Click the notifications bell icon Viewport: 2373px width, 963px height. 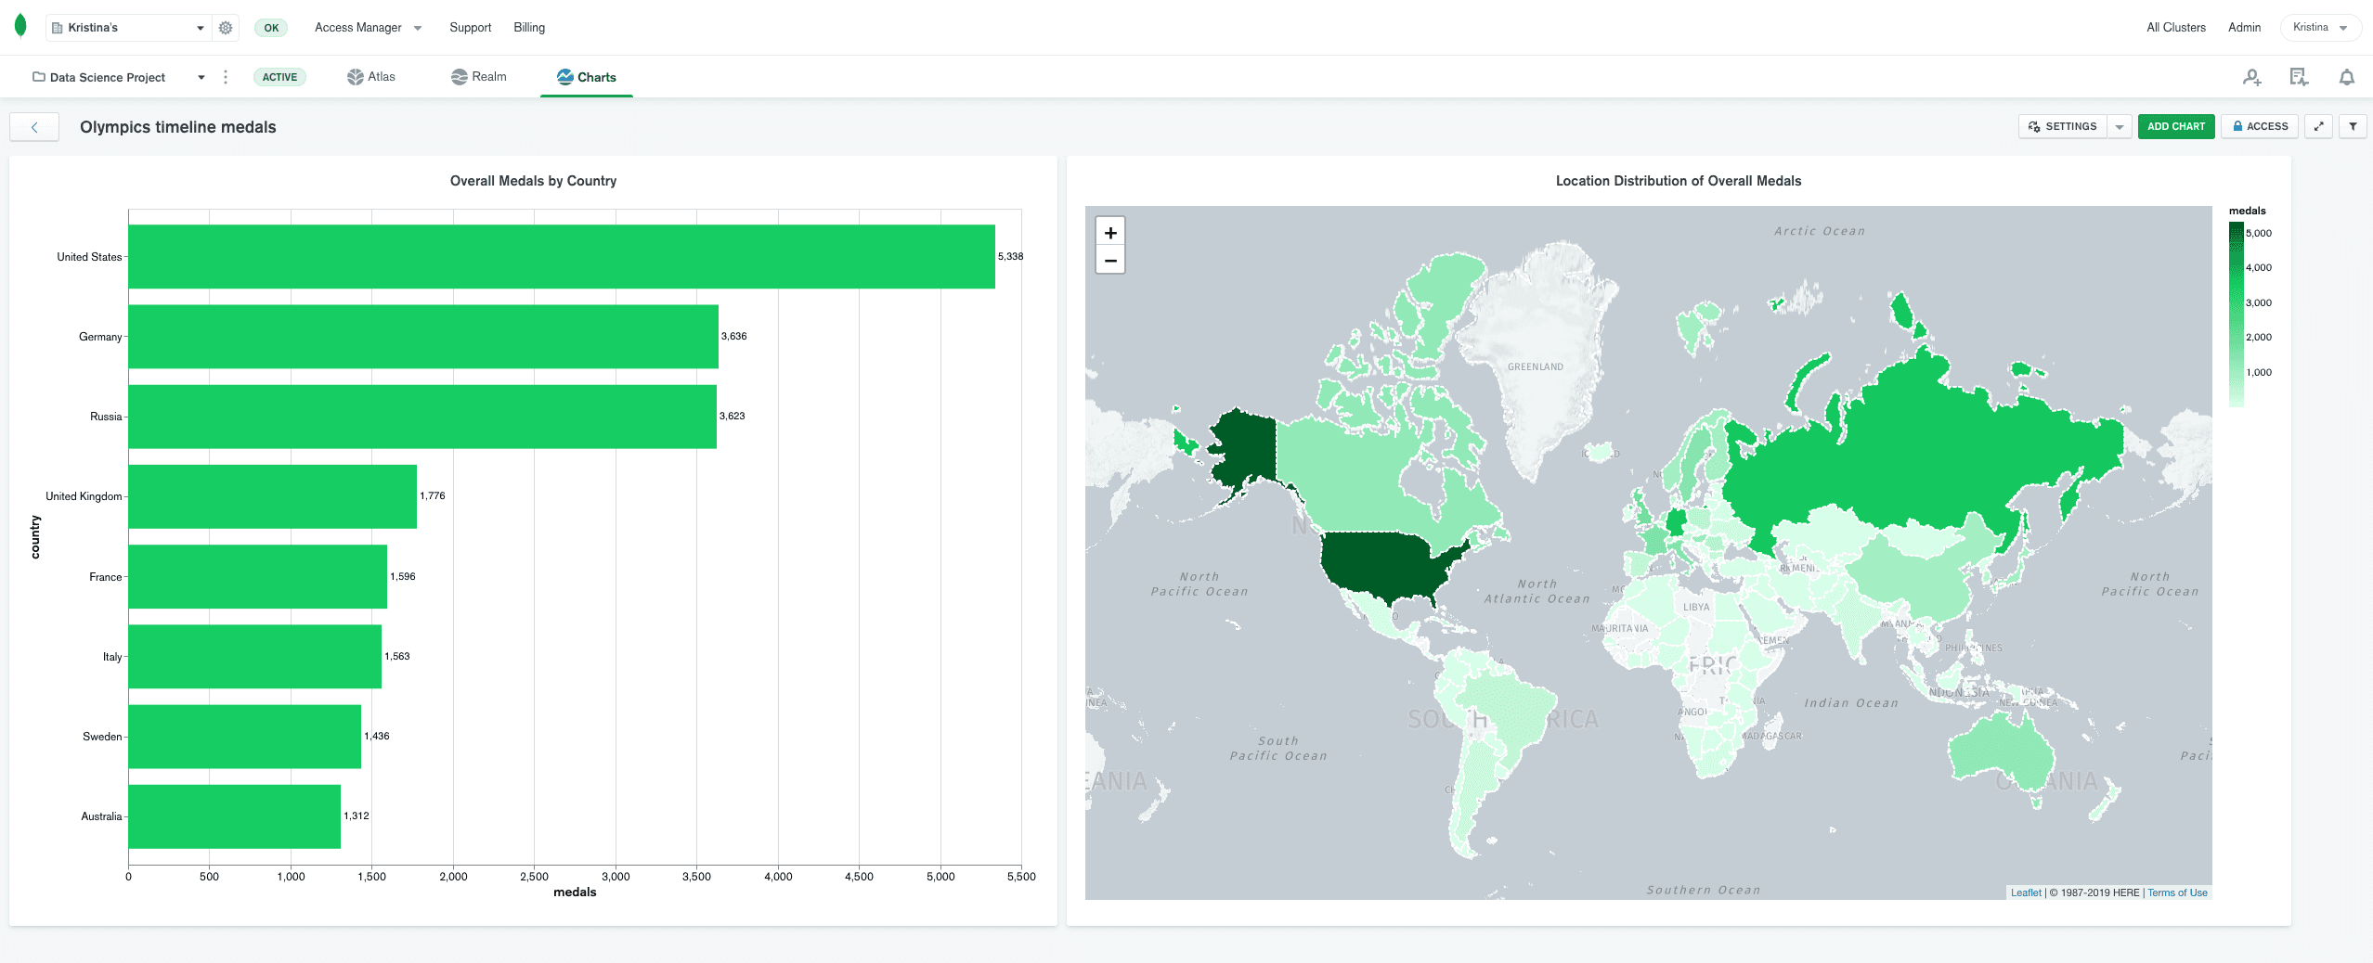click(2346, 77)
